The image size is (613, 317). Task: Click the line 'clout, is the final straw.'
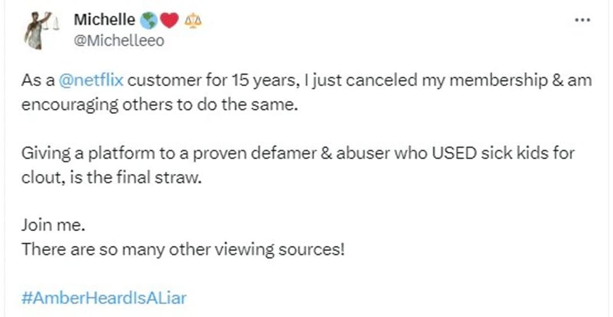[110, 178]
